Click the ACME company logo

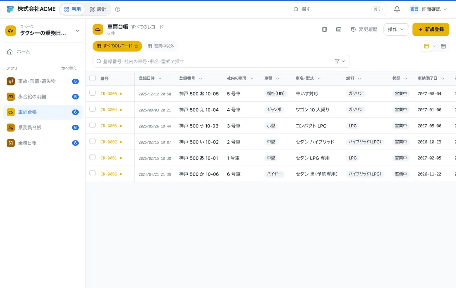coord(10,9)
